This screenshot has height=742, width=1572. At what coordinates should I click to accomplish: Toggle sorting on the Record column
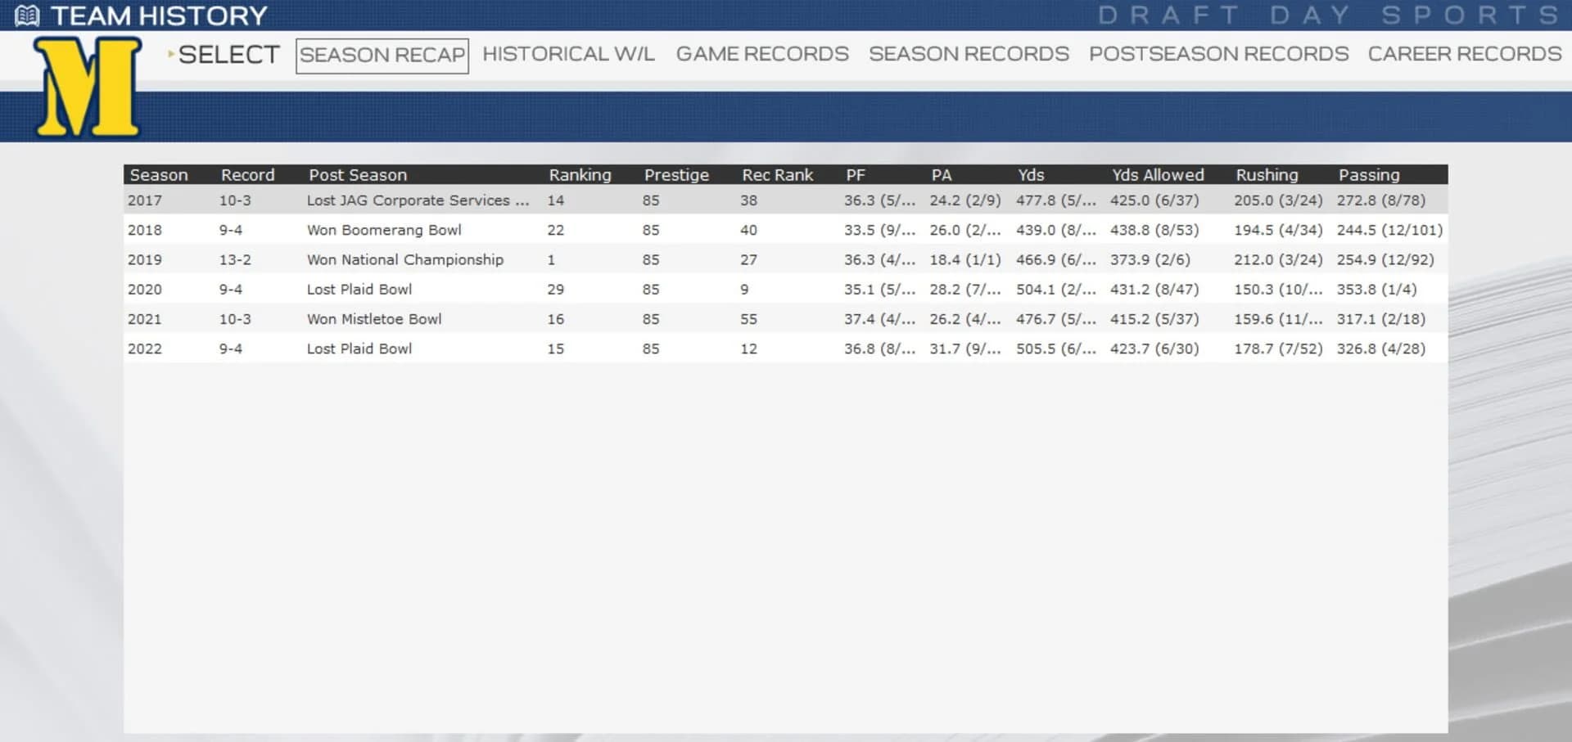[247, 174]
